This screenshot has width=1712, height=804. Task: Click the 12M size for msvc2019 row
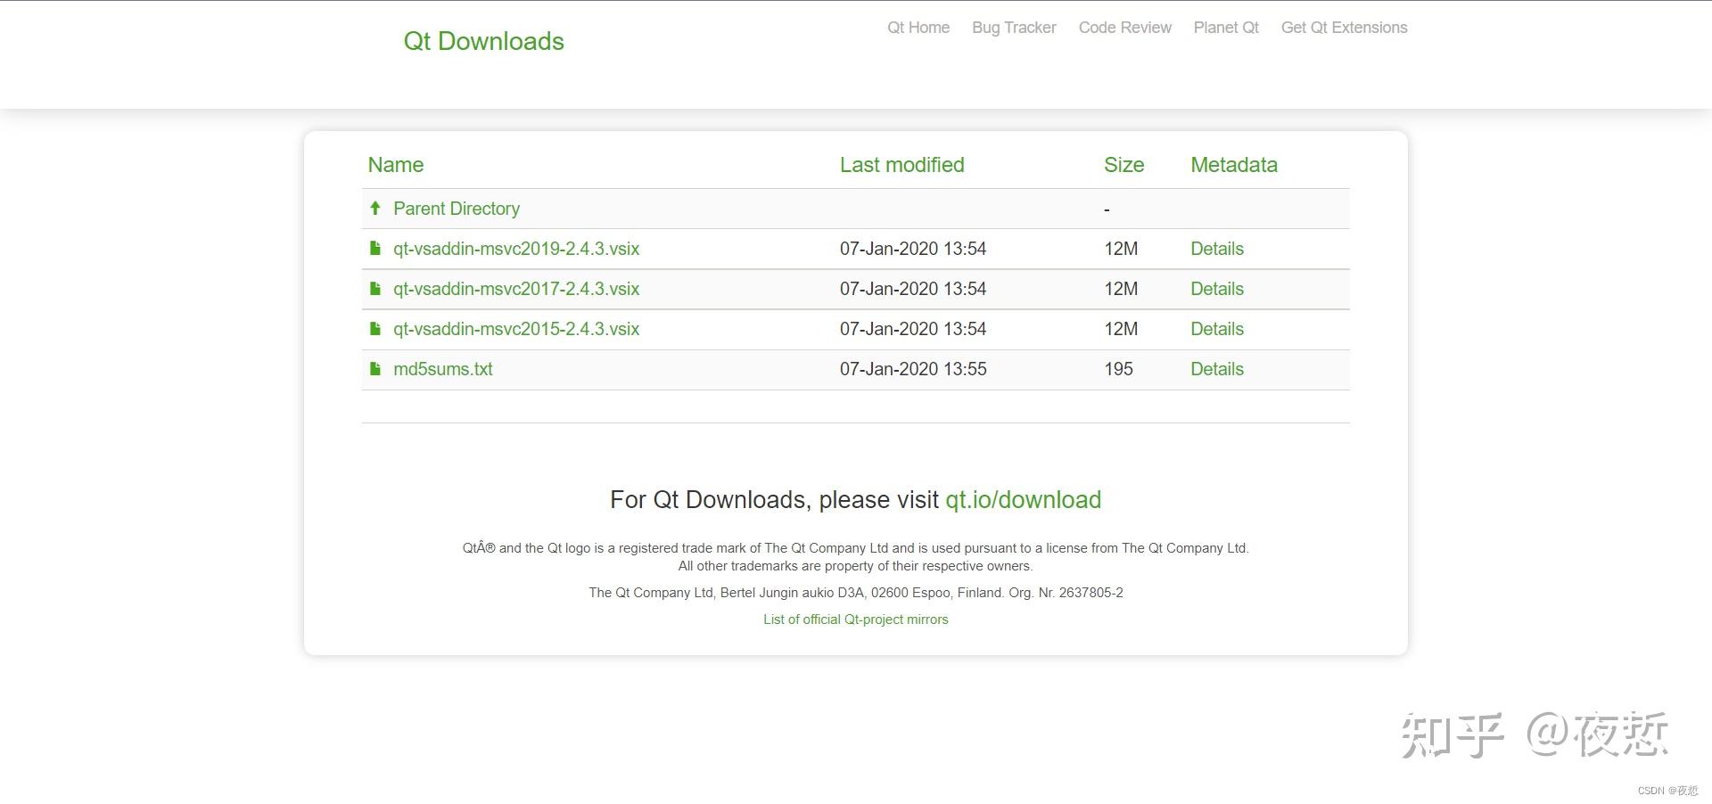1121,249
